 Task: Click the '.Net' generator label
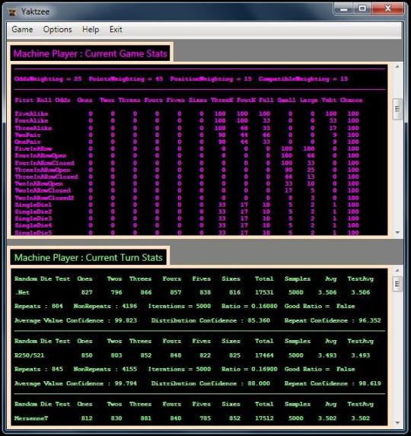tap(22, 292)
